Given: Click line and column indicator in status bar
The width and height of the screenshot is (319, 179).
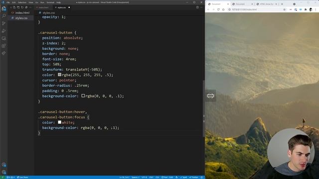Looking at the screenshot, I should point(124,178).
